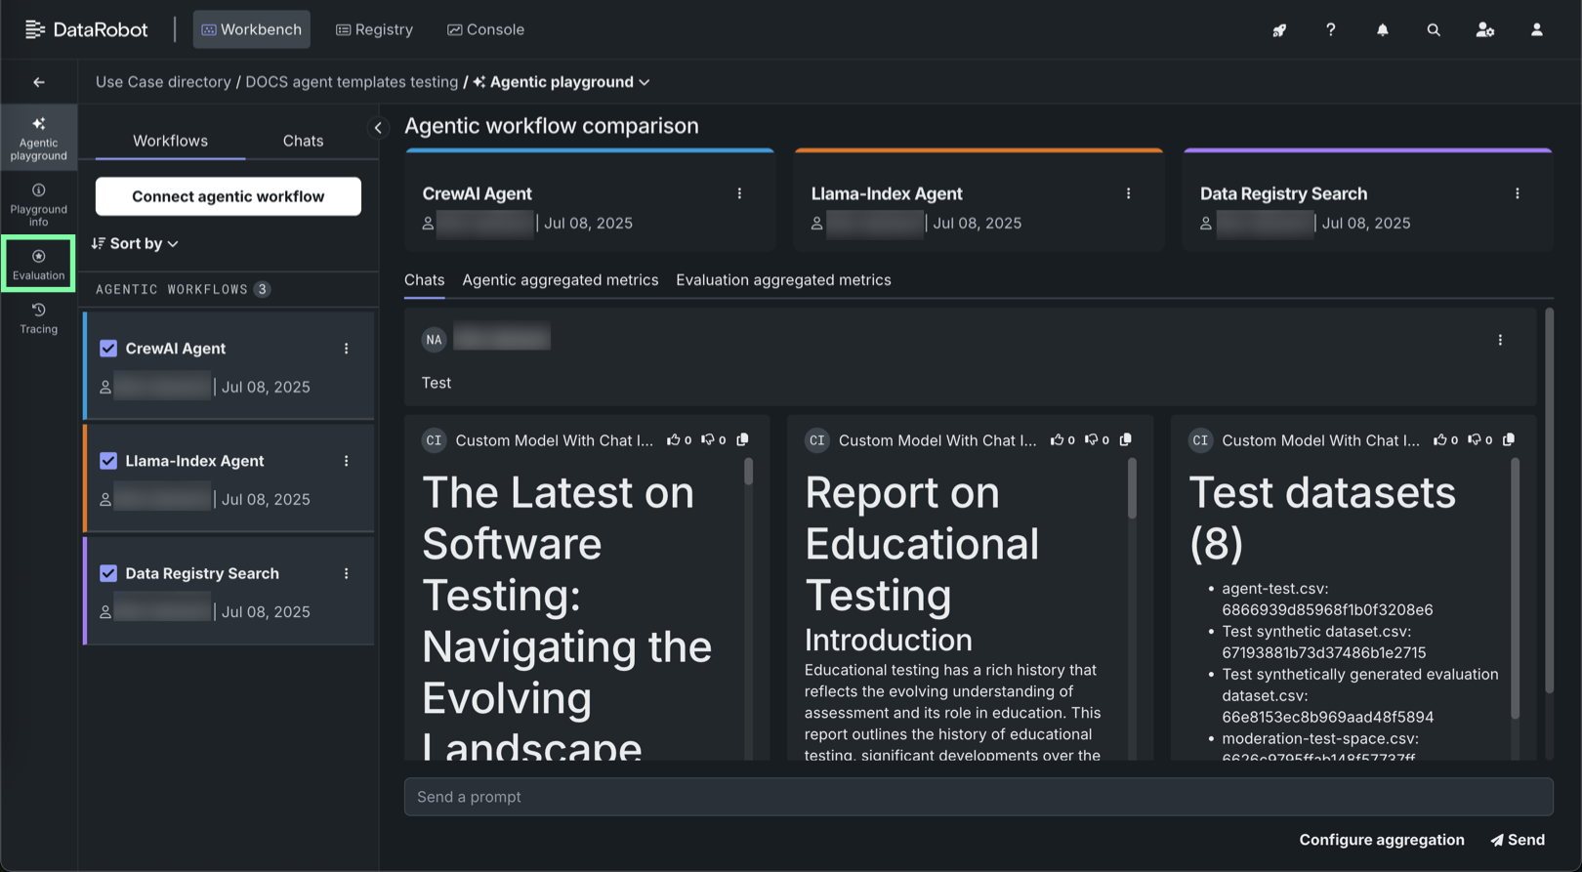This screenshot has width=1582, height=872.
Task: Open the help question mark icon
Action: [1330, 30]
